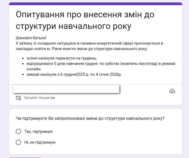Click the form title 'Опитування про внесення змін'
Image resolution: width=189 pixels, height=158 pixels.
point(85,20)
